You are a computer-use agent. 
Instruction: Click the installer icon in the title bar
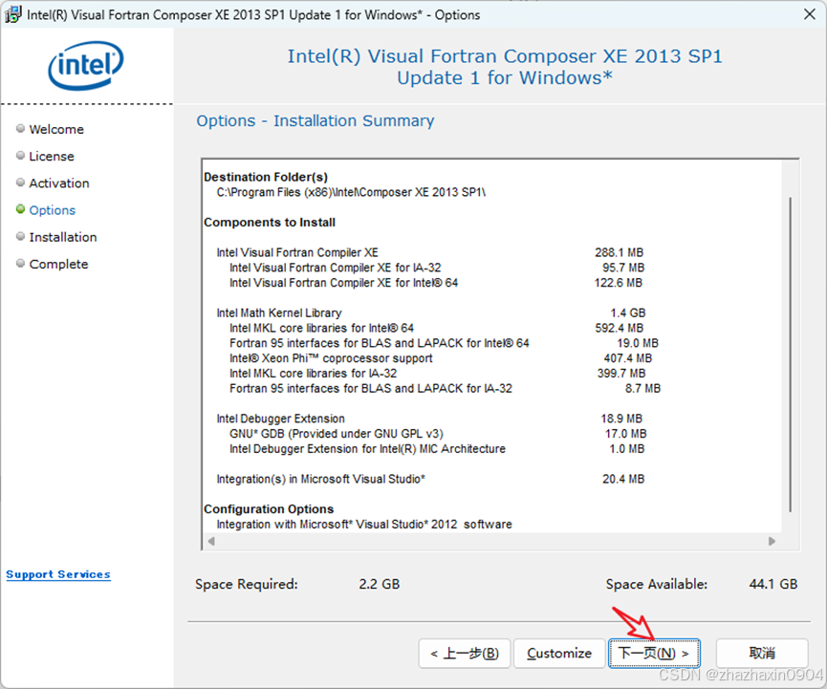(x=12, y=14)
